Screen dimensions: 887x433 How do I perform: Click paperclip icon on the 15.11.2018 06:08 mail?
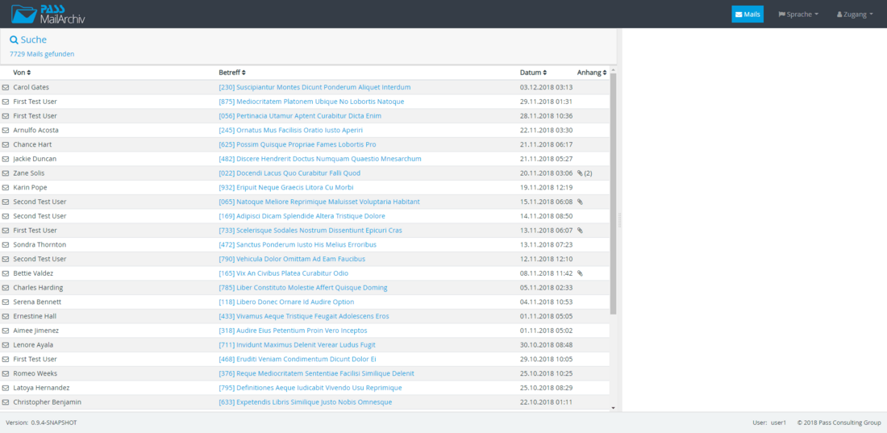click(x=580, y=202)
